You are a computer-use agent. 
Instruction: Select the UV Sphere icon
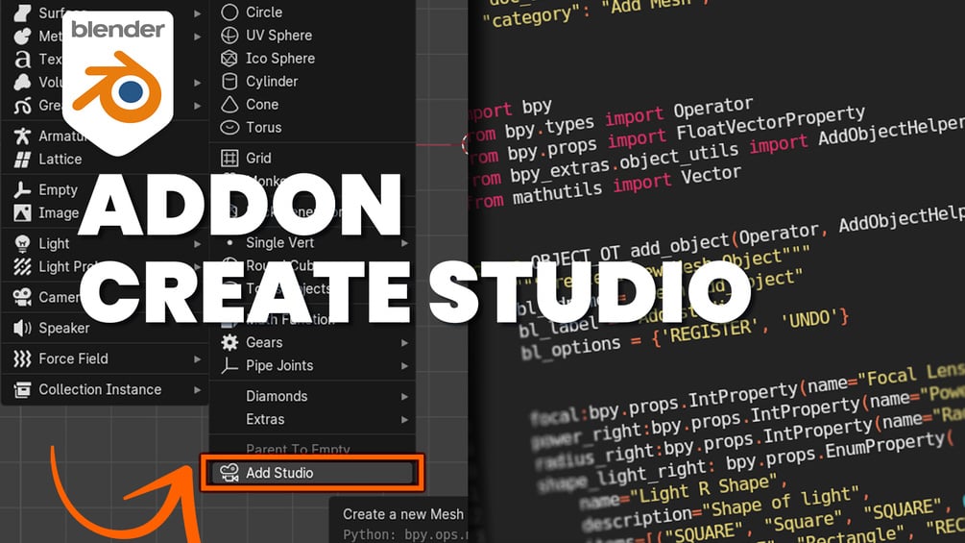pos(229,36)
